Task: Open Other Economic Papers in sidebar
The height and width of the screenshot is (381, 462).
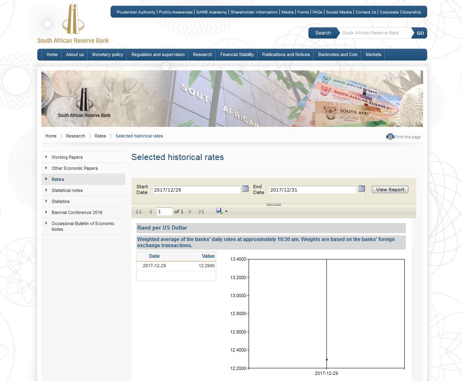Action: (75, 168)
